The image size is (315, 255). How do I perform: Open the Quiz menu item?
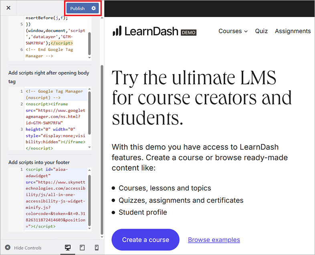click(261, 31)
